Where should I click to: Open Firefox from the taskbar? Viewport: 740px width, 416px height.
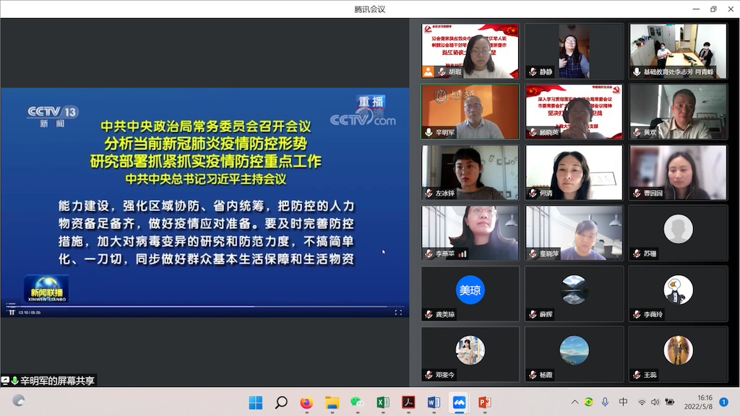tap(306, 402)
